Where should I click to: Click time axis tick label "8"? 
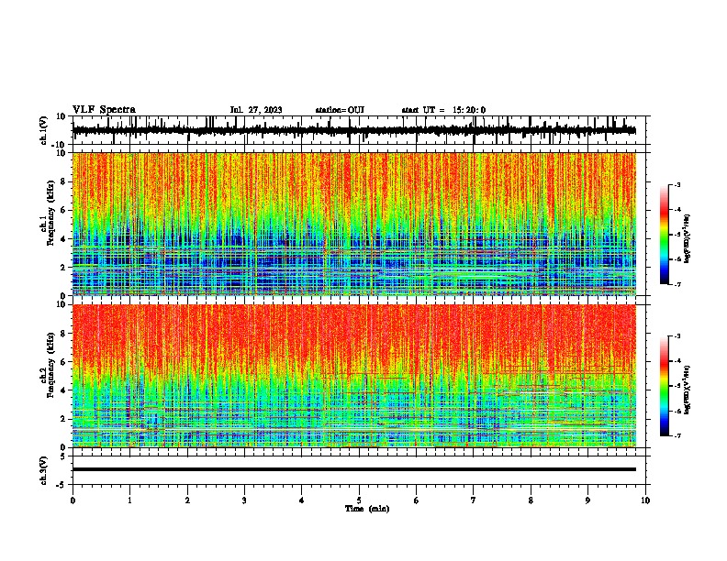click(x=531, y=500)
